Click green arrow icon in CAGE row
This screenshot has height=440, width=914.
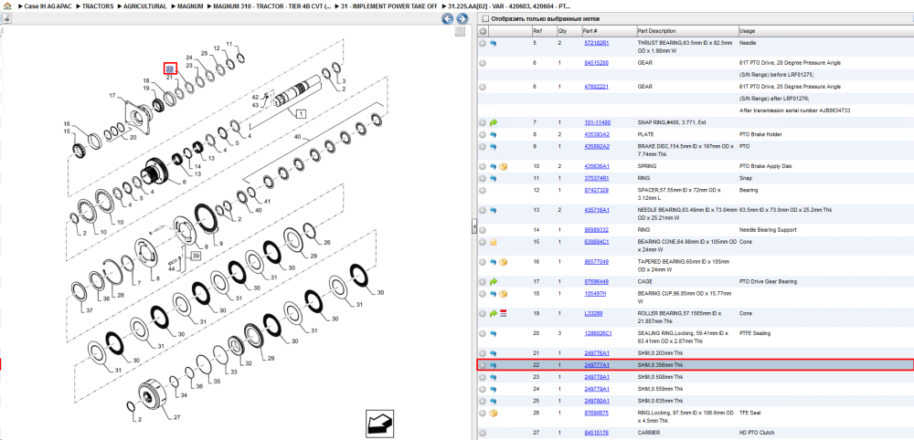[x=494, y=282]
